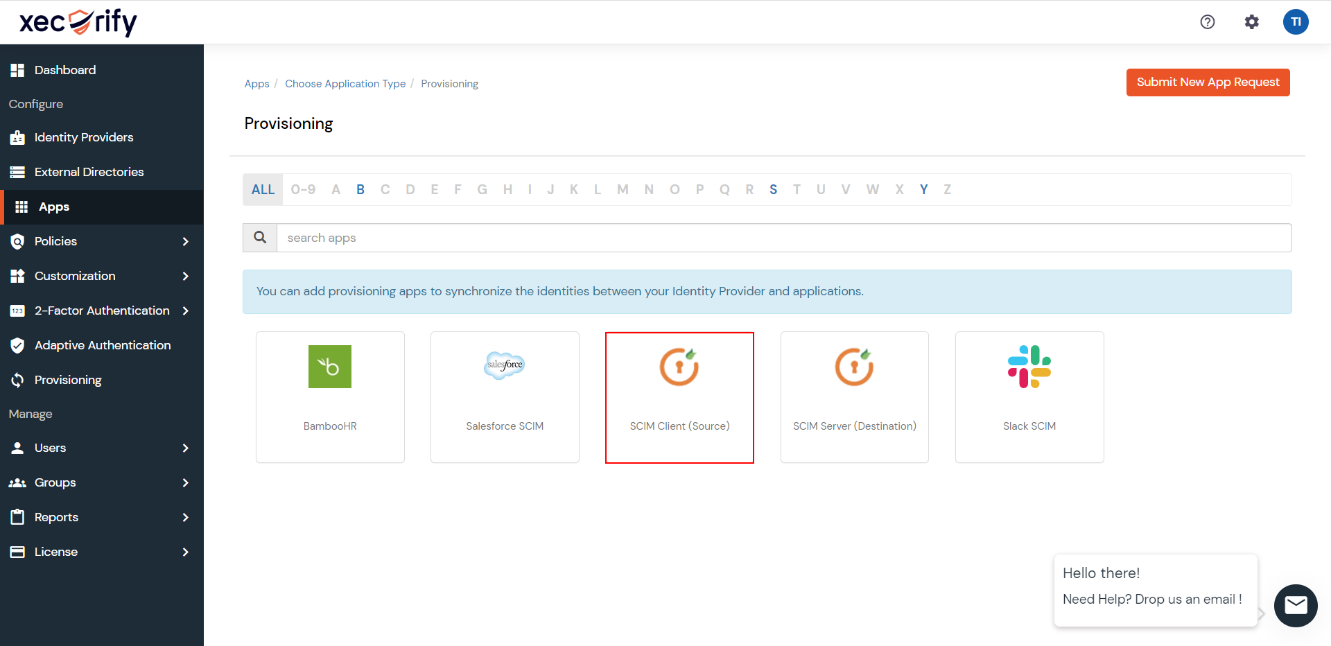
Task: Select Identity Providers in the sidebar
Action: click(x=84, y=137)
